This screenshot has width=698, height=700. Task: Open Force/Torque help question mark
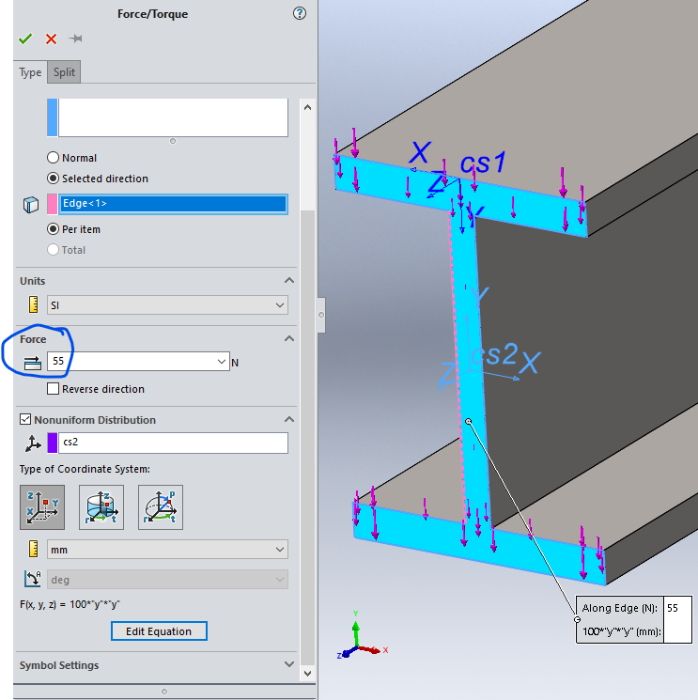pyautogui.click(x=300, y=13)
